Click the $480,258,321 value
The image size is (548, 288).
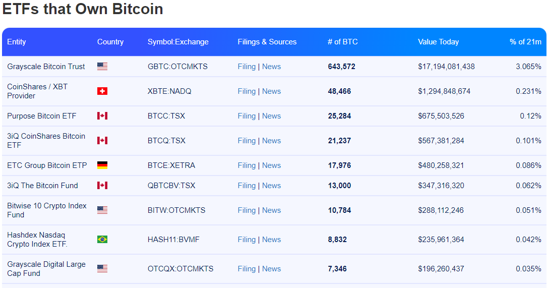(x=441, y=165)
